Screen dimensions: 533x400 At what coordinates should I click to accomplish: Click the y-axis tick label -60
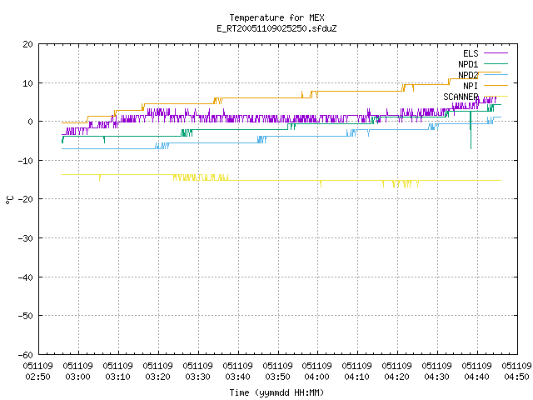(x=26, y=355)
